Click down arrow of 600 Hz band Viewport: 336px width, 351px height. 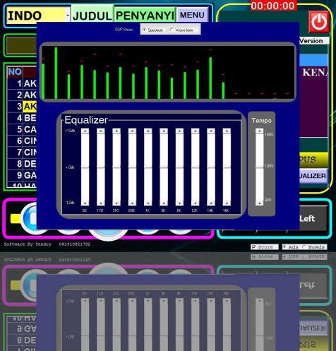pyautogui.click(x=132, y=203)
